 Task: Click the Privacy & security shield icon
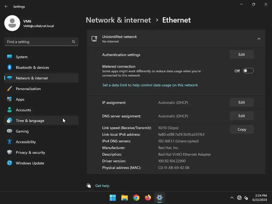(10, 152)
